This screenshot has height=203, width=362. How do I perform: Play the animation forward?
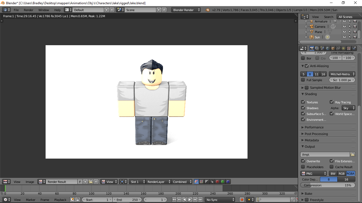[x=190, y=200]
